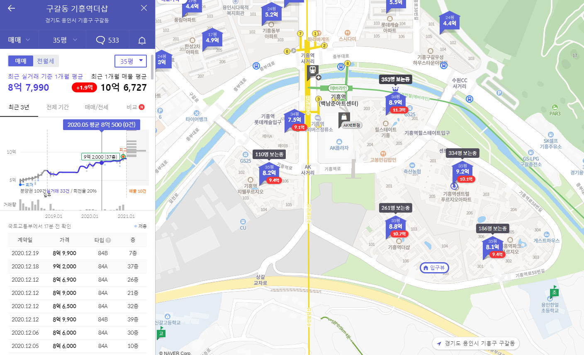Click the bus stop icon near 수원CC사거리
The width and height of the screenshot is (584, 355).
[470, 99]
